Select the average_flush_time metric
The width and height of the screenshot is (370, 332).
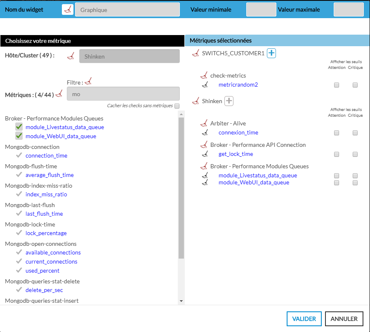49,175
